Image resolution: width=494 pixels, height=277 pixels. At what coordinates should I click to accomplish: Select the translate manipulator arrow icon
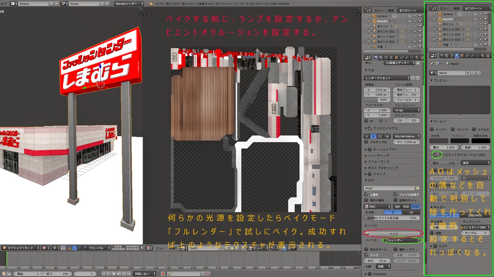tap(74, 248)
